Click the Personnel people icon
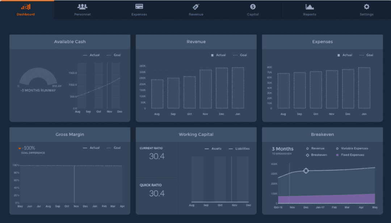This screenshot has height=223, width=391. tap(82, 6)
